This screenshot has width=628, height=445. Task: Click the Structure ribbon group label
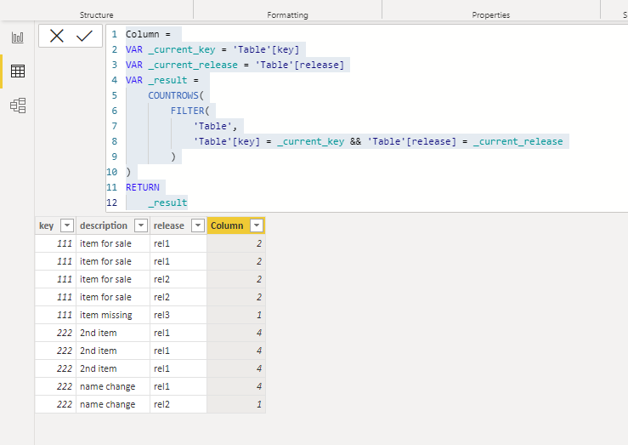click(97, 14)
